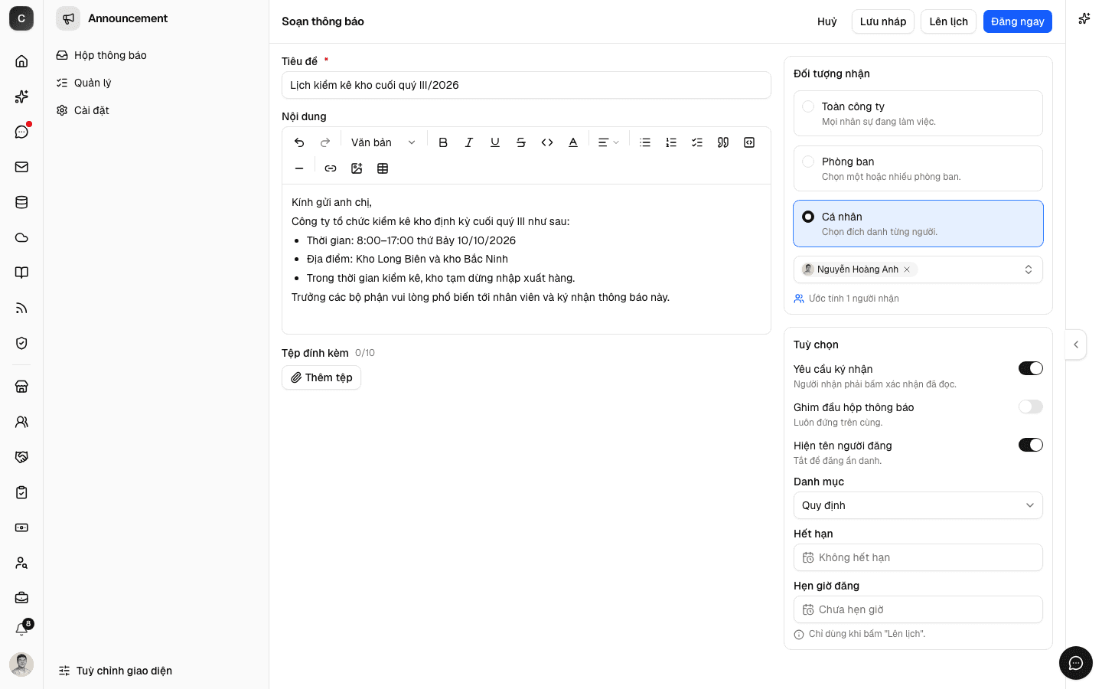
Task: Remove Nguyễn Hoàng Anh from recipients
Action: [x=907, y=269]
